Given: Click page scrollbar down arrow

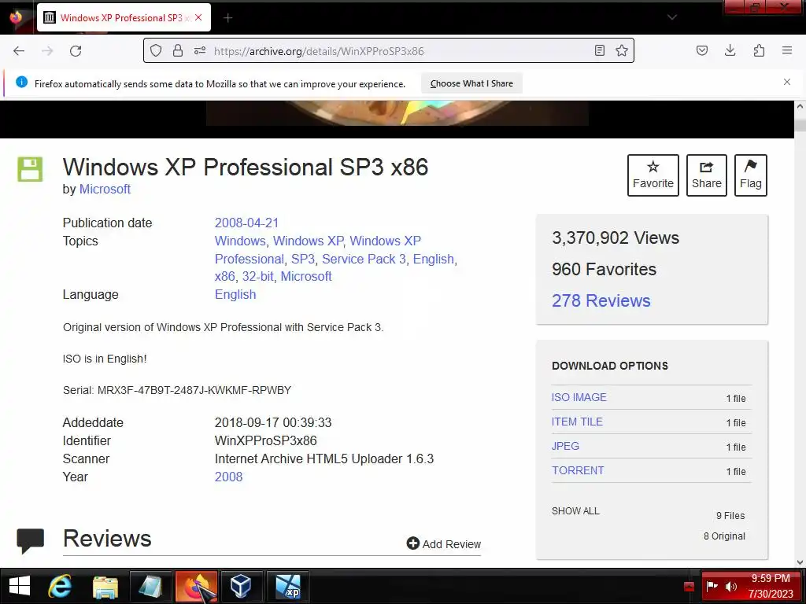Looking at the screenshot, I should 800,562.
